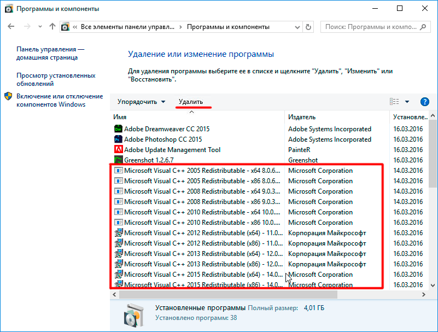
Task: Click the Visual C++ 2010 x64 installer icon
Action: coord(119,212)
